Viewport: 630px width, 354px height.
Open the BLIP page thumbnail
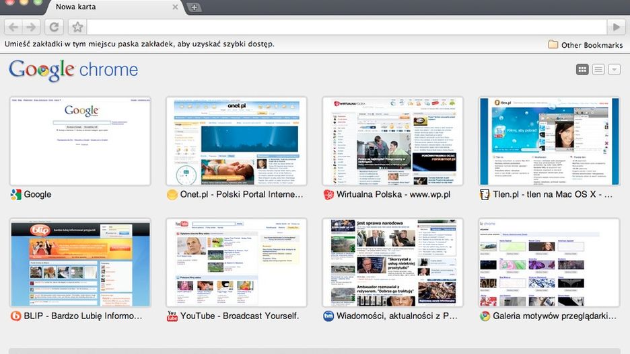click(80, 263)
